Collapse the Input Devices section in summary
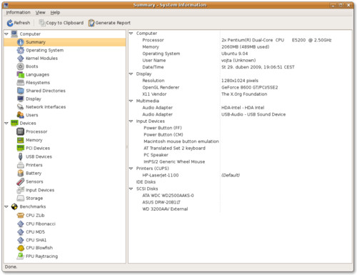Image resolution: width=357 pixels, height=275 pixels. [131, 121]
